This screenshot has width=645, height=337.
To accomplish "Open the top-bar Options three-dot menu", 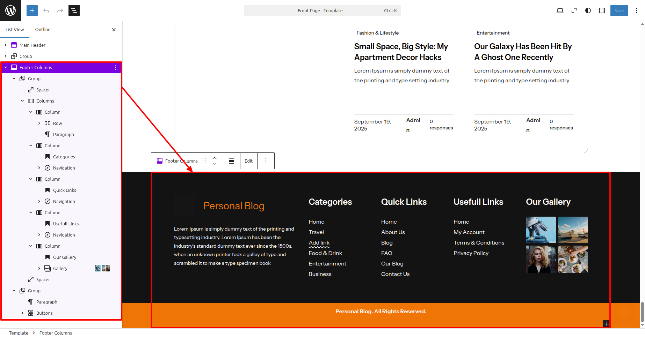I will point(637,10).
